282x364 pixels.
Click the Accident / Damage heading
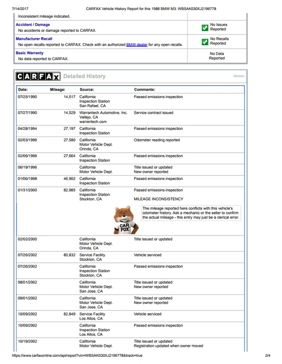point(33,25)
